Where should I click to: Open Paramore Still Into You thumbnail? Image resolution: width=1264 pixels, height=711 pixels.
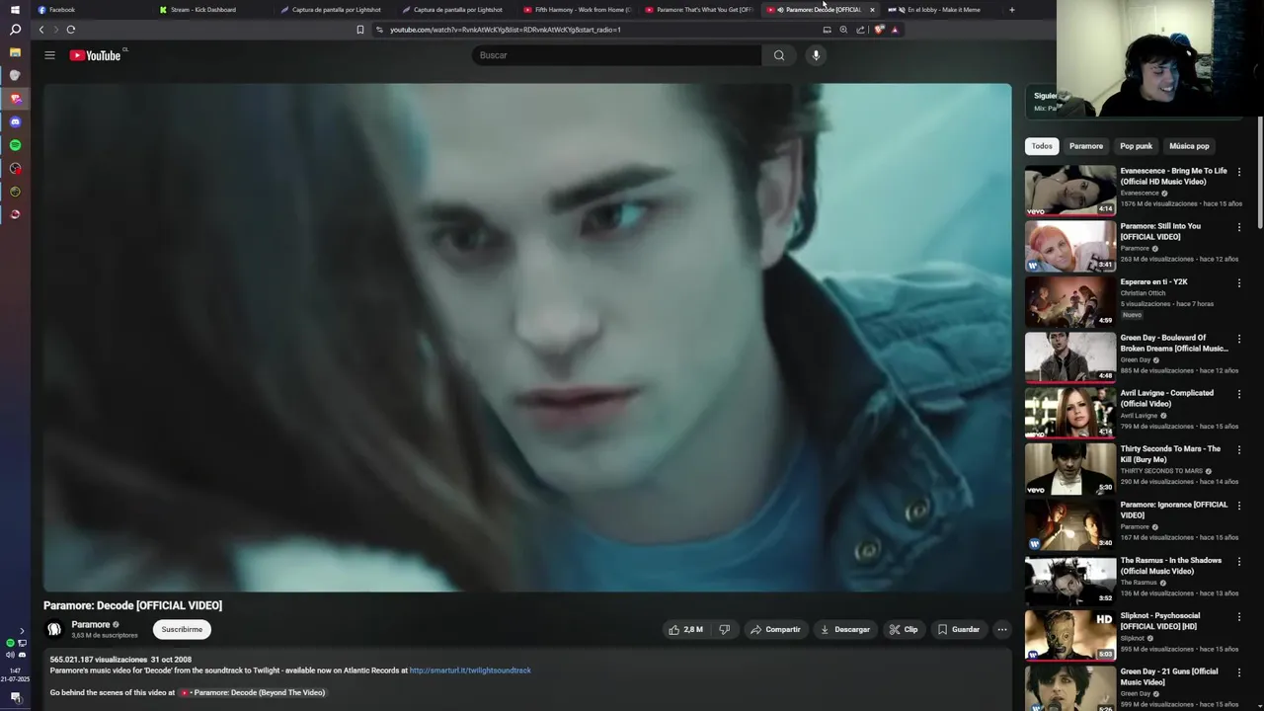click(1070, 246)
